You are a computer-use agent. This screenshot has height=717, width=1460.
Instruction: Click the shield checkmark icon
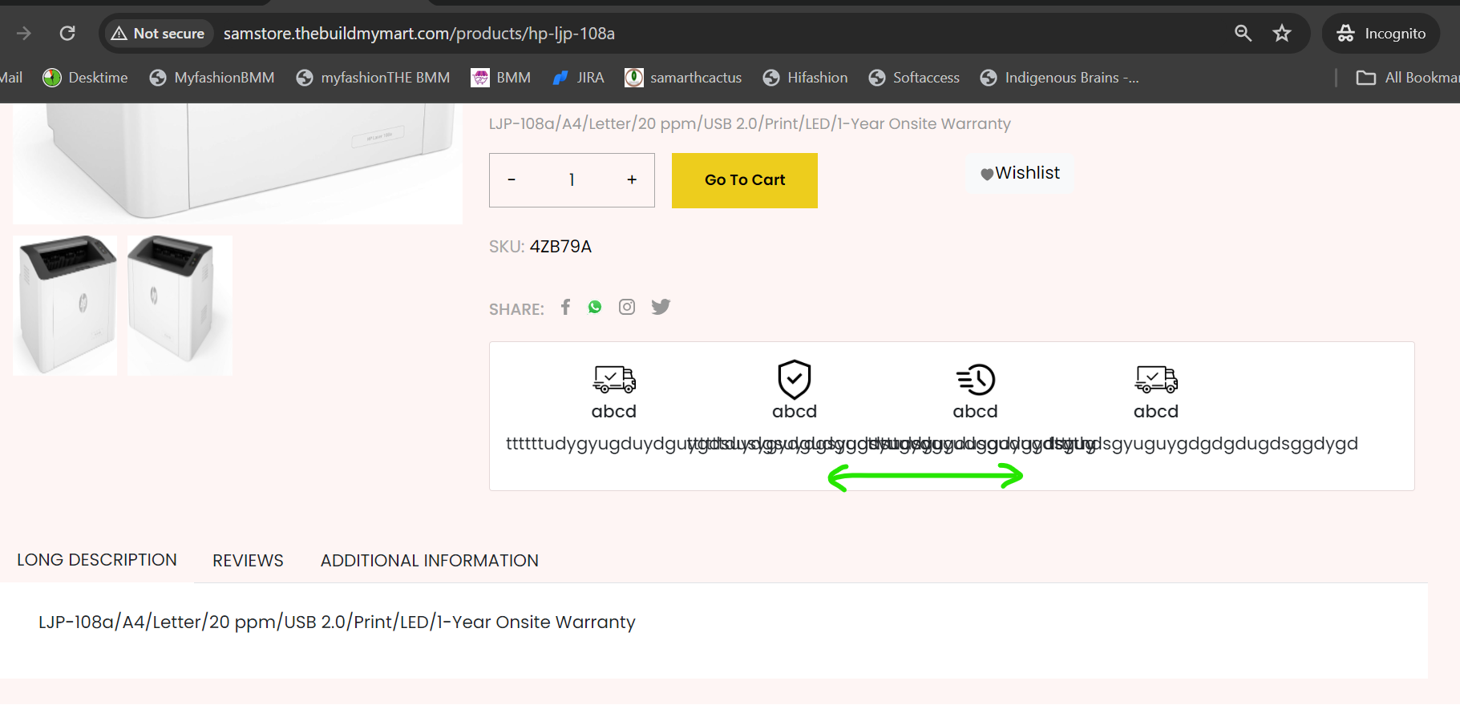tap(795, 379)
